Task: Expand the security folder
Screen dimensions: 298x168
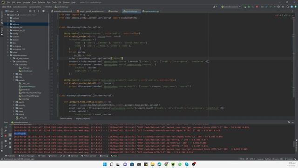Action: [14, 105]
